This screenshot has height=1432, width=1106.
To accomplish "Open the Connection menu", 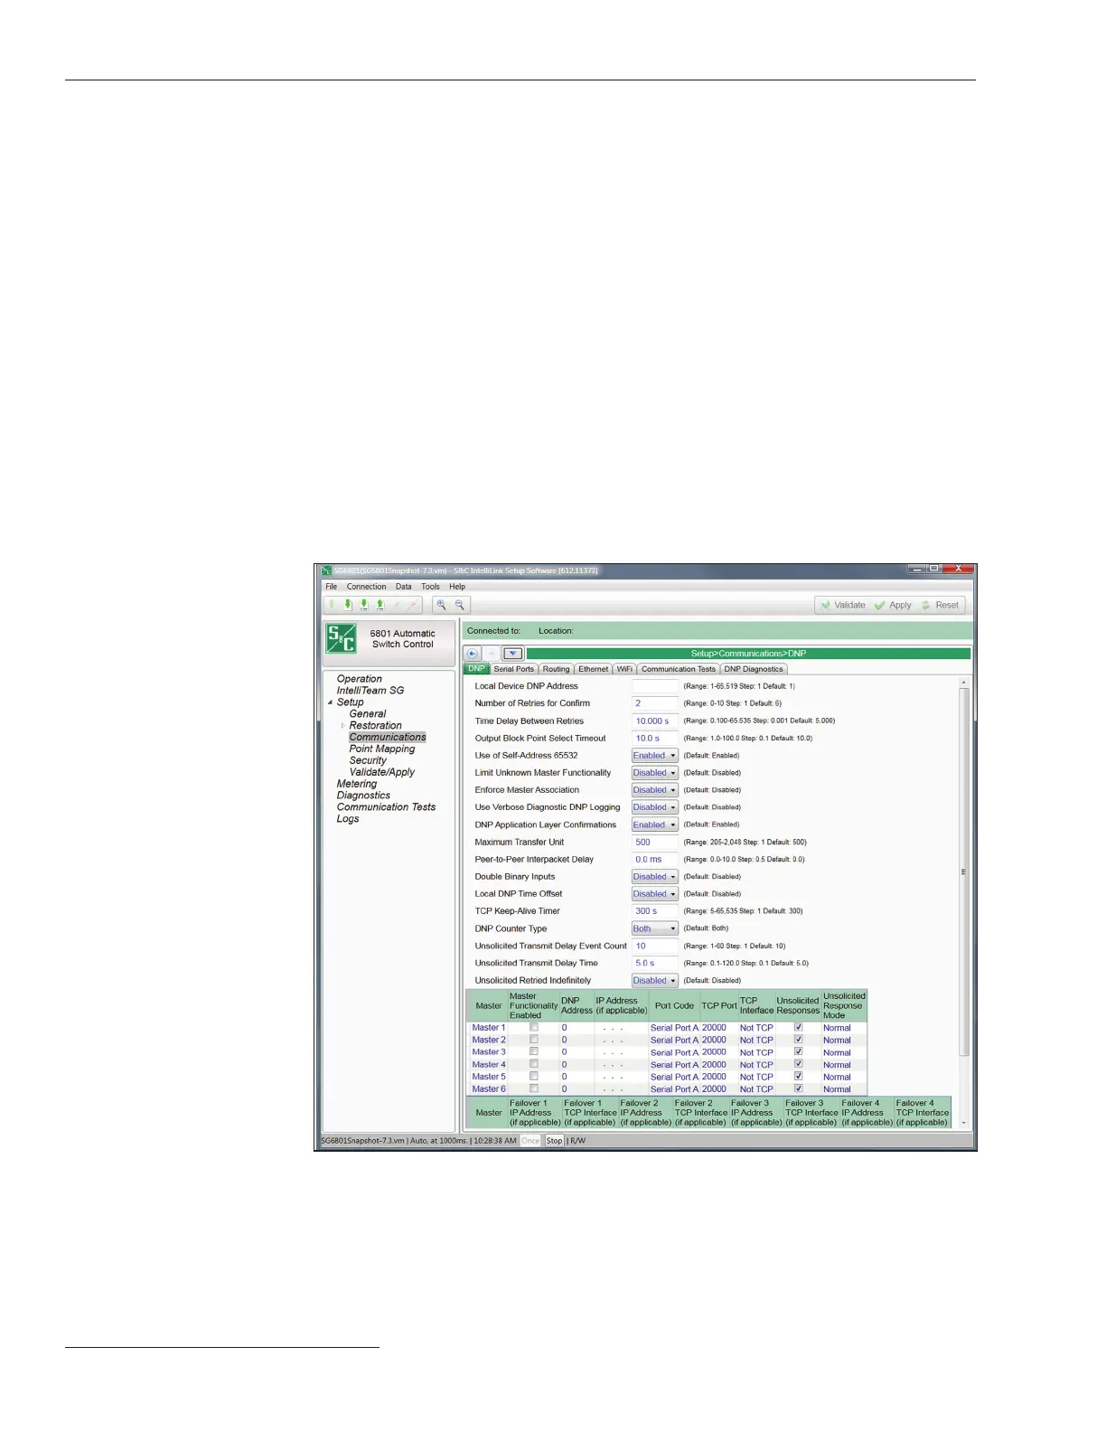I will (x=366, y=587).
